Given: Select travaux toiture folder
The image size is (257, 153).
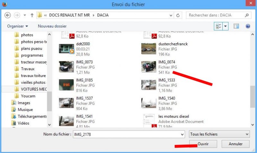Looking at the screenshot, I should 33,76.
